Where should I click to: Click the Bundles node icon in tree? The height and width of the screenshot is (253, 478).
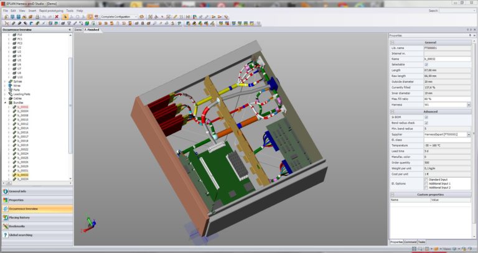click(11, 103)
